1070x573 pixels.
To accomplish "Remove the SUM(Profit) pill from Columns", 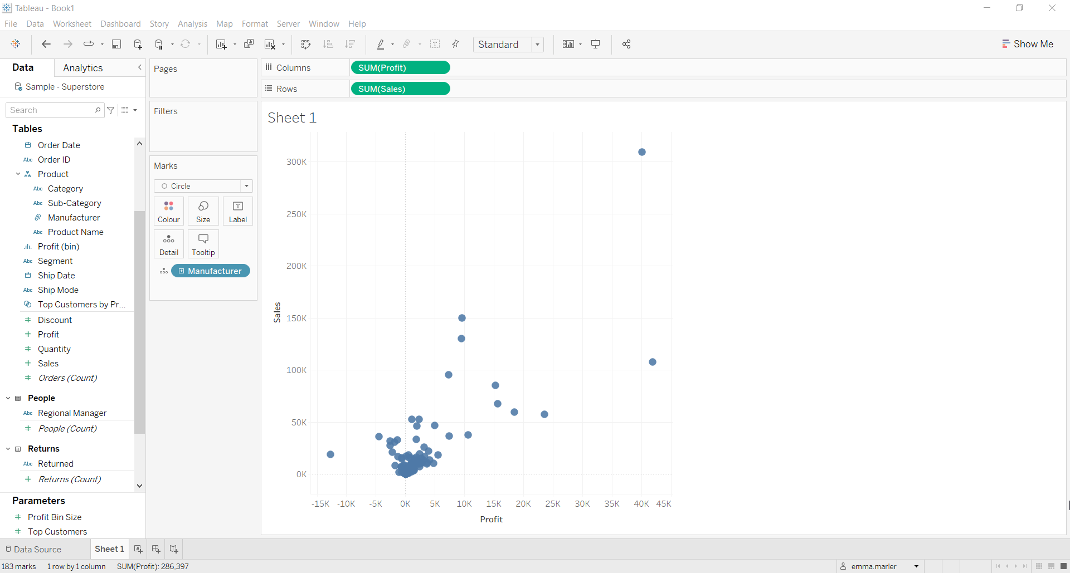I will pos(400,67).
